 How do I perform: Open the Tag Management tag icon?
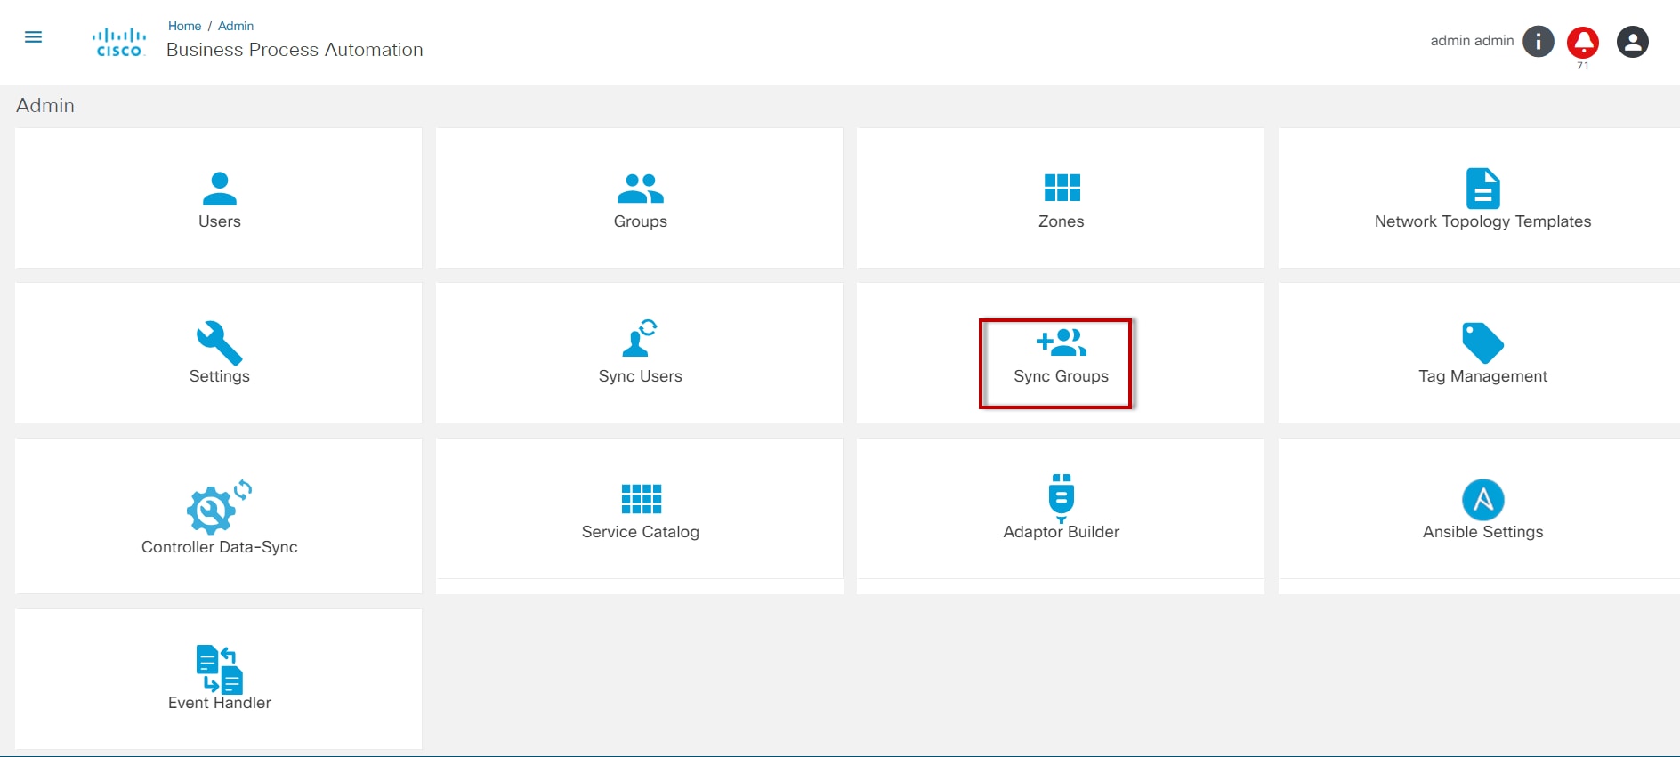(x=1483, y=342)
